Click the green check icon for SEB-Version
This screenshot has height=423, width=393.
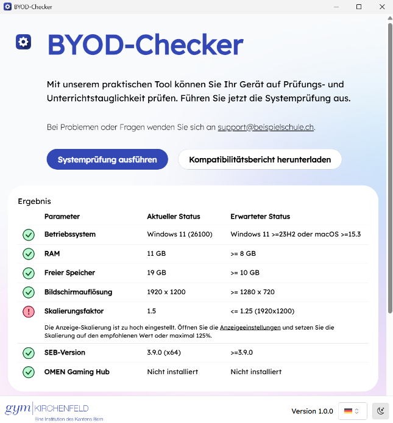(28, 353)
